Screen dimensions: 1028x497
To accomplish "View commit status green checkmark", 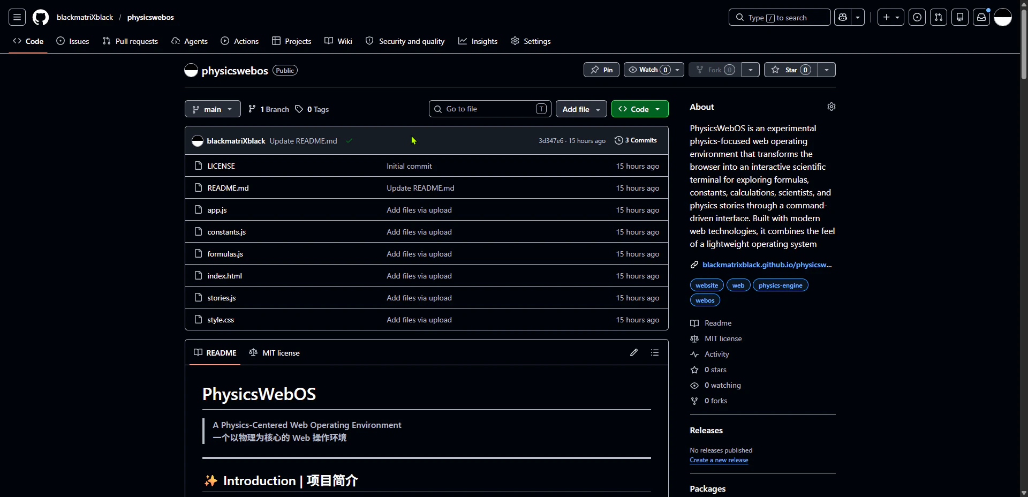I will [349, 141].
